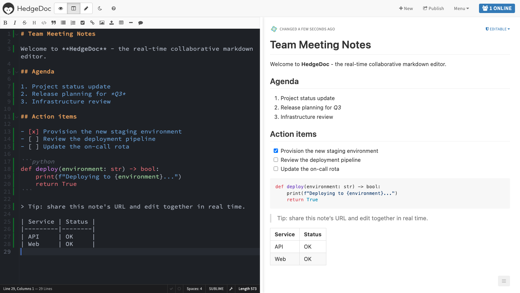Click the Status table header cell

coord(313,234)
